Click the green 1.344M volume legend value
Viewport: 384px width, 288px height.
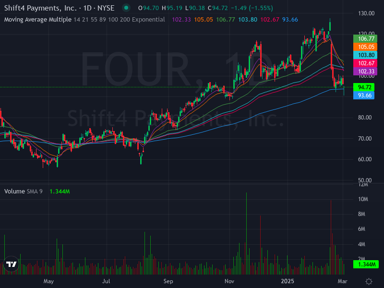(x=60, y=192)
